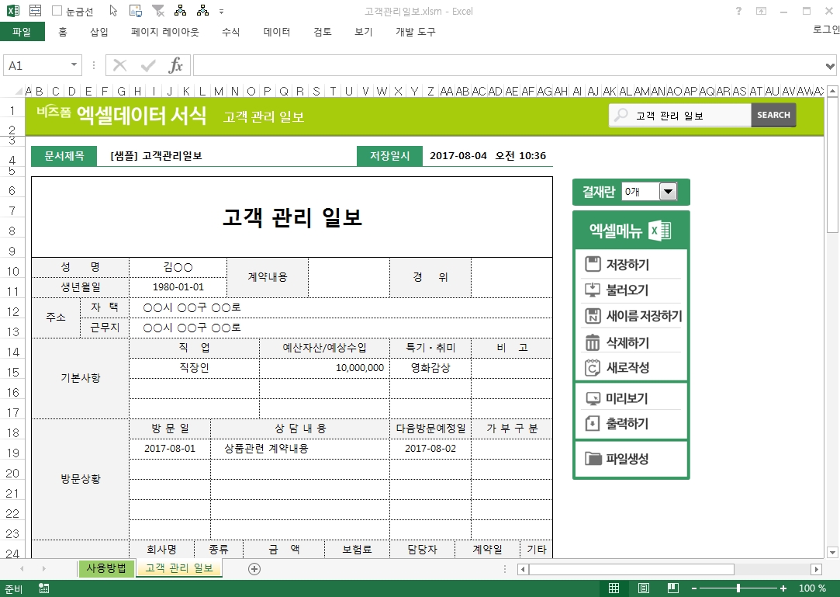Click the horizontal scrollbar left arrow

(523, 569)
